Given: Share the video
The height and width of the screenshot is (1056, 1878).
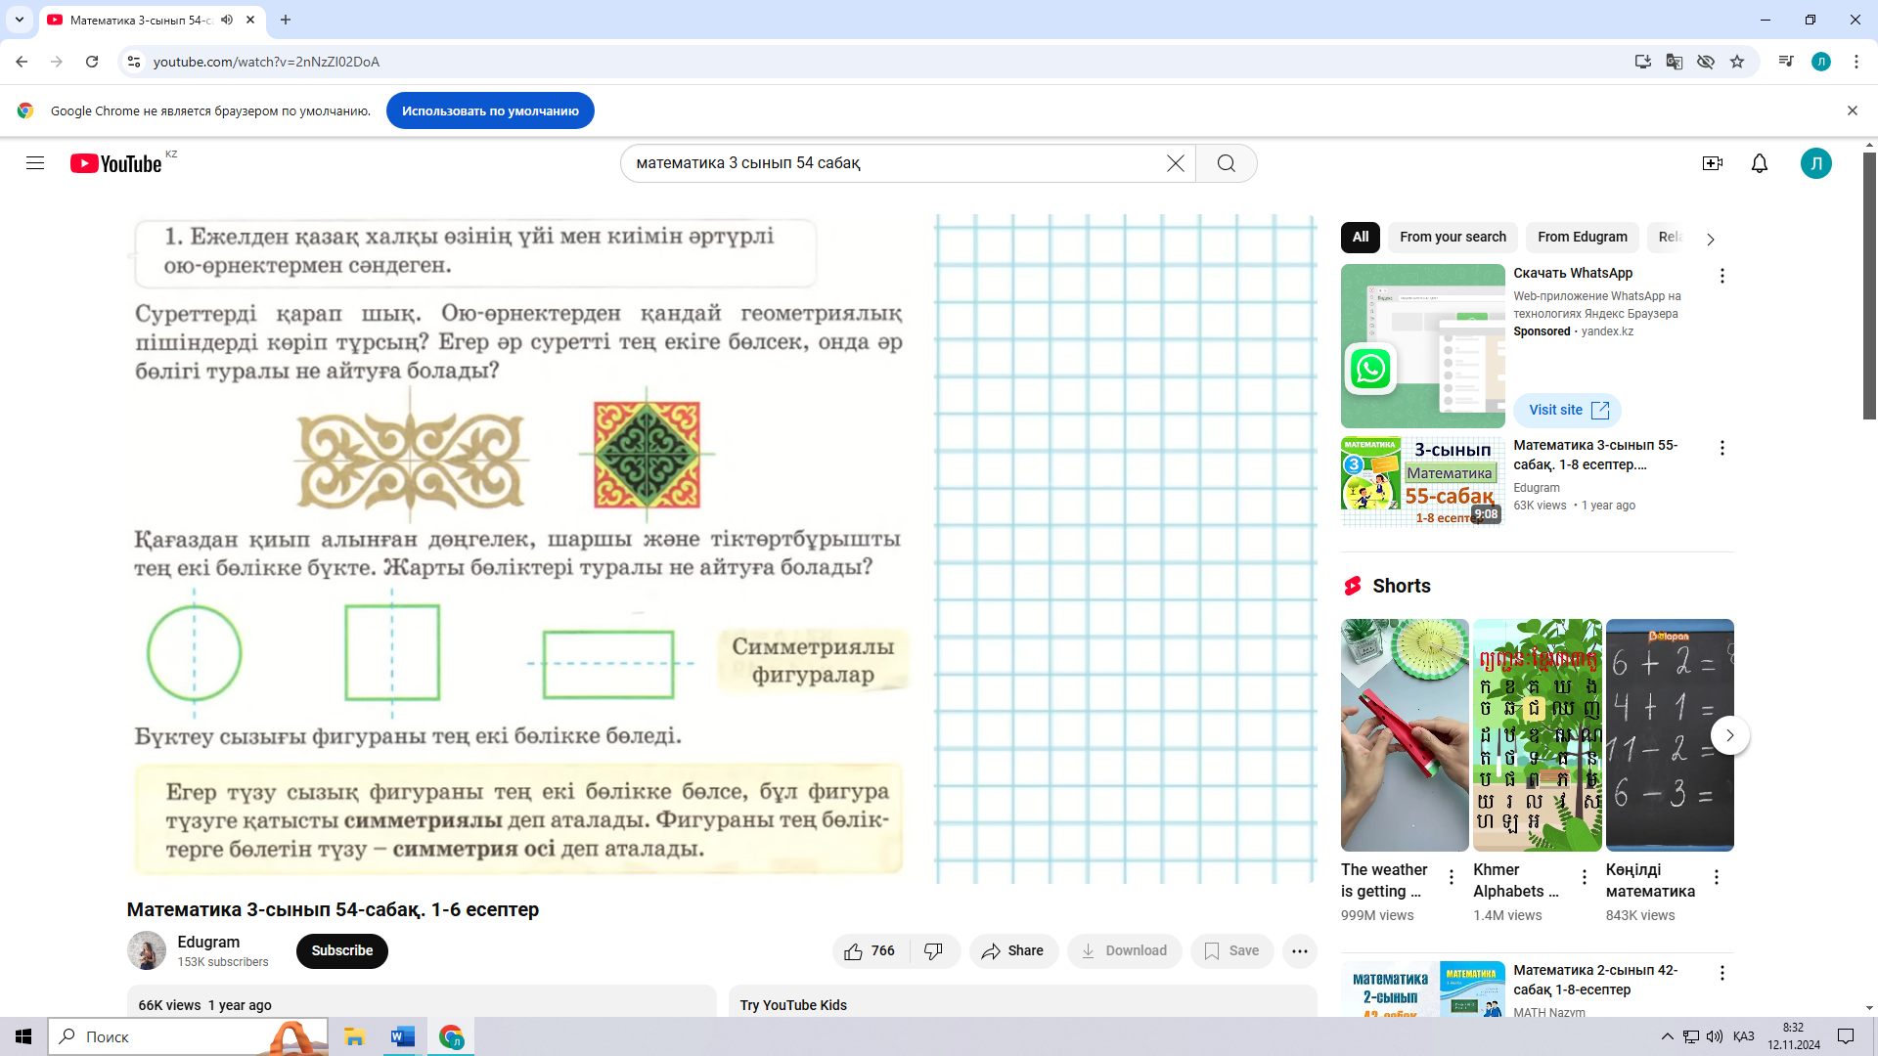Looking at the screenshot, I should point(1013,950).
